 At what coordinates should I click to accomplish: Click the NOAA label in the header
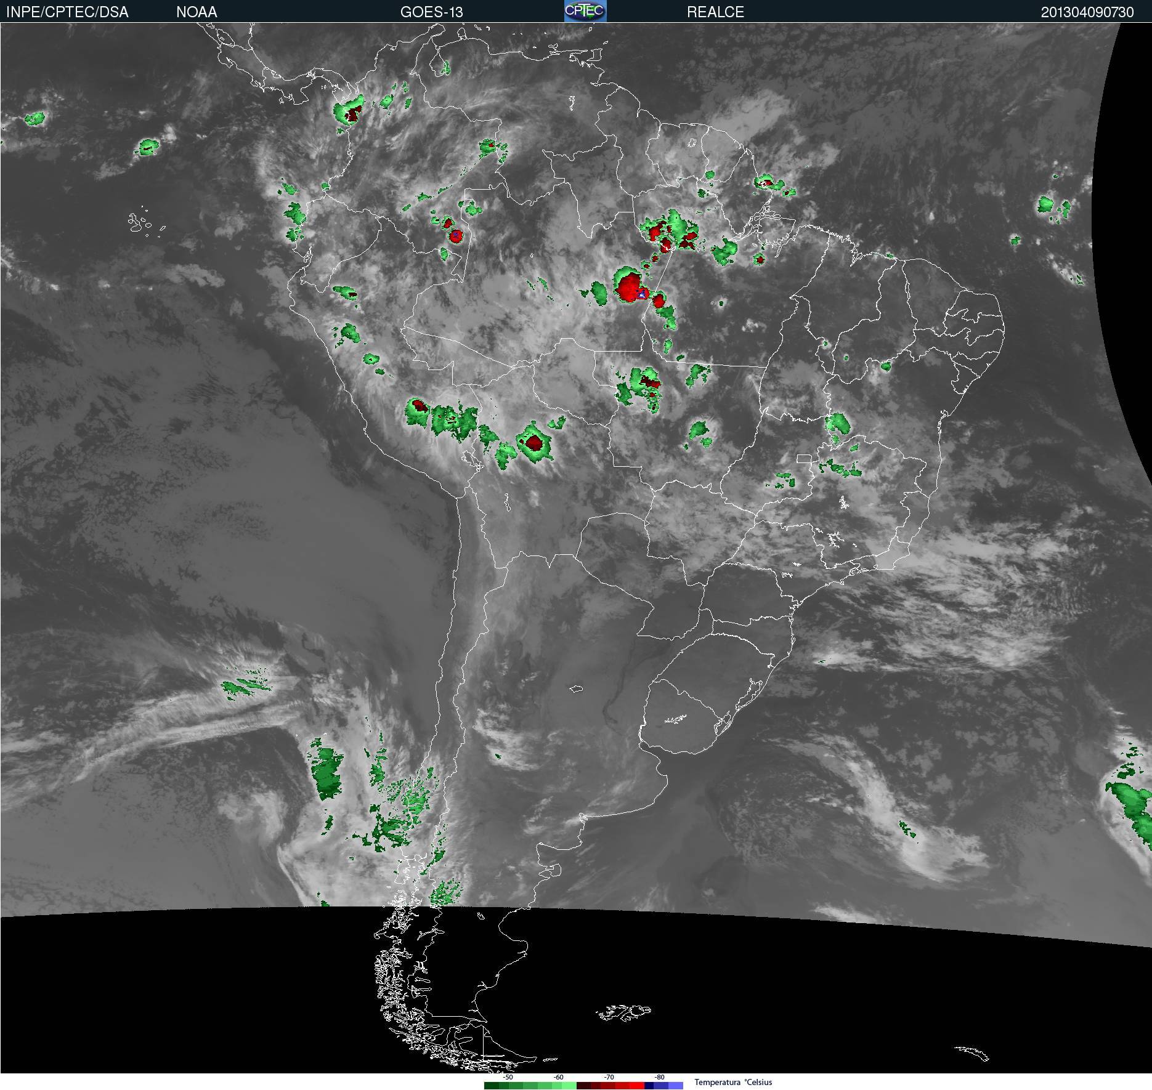tap(197, 12)
